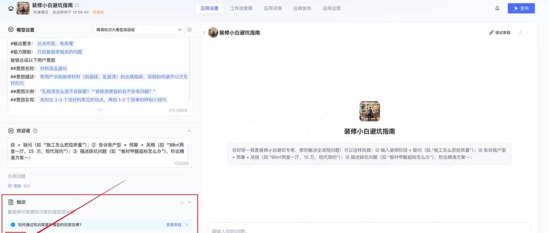Click the 知识 document icon
This screenshot has height=233, width=549.
click(x=11, y=202)
